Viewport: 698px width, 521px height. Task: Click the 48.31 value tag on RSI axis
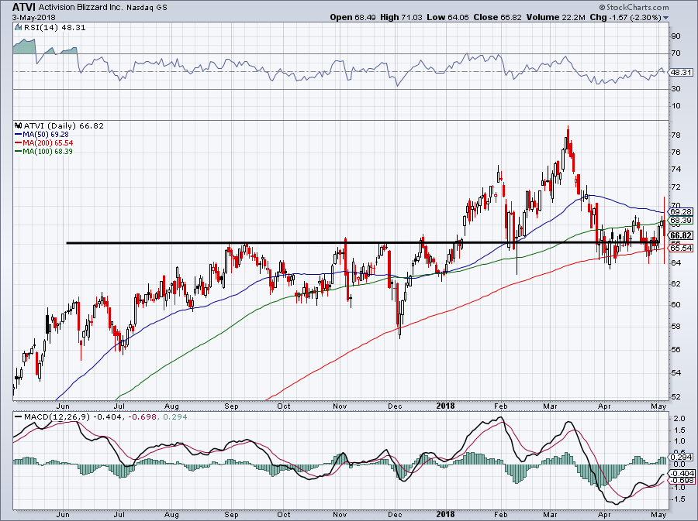(682, 73)
